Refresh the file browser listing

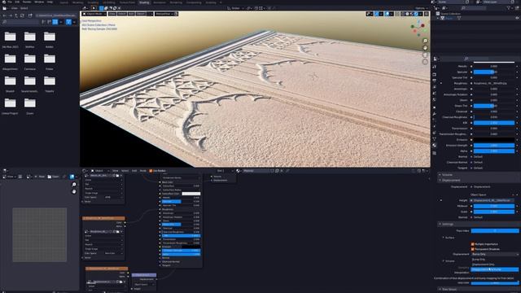click(x=22, y=15)
